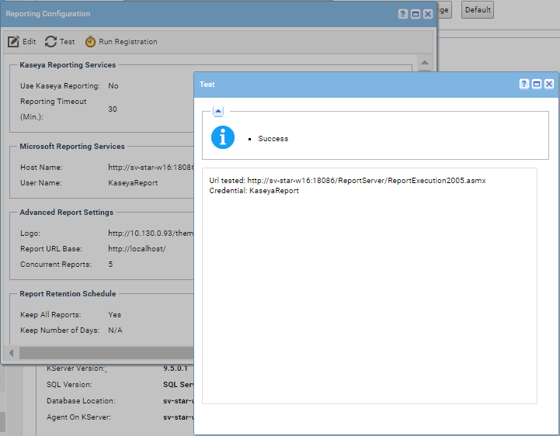Click the Reporting Timeout value 30
Viewport: 560px width, 436px height.
click(113, 109)
